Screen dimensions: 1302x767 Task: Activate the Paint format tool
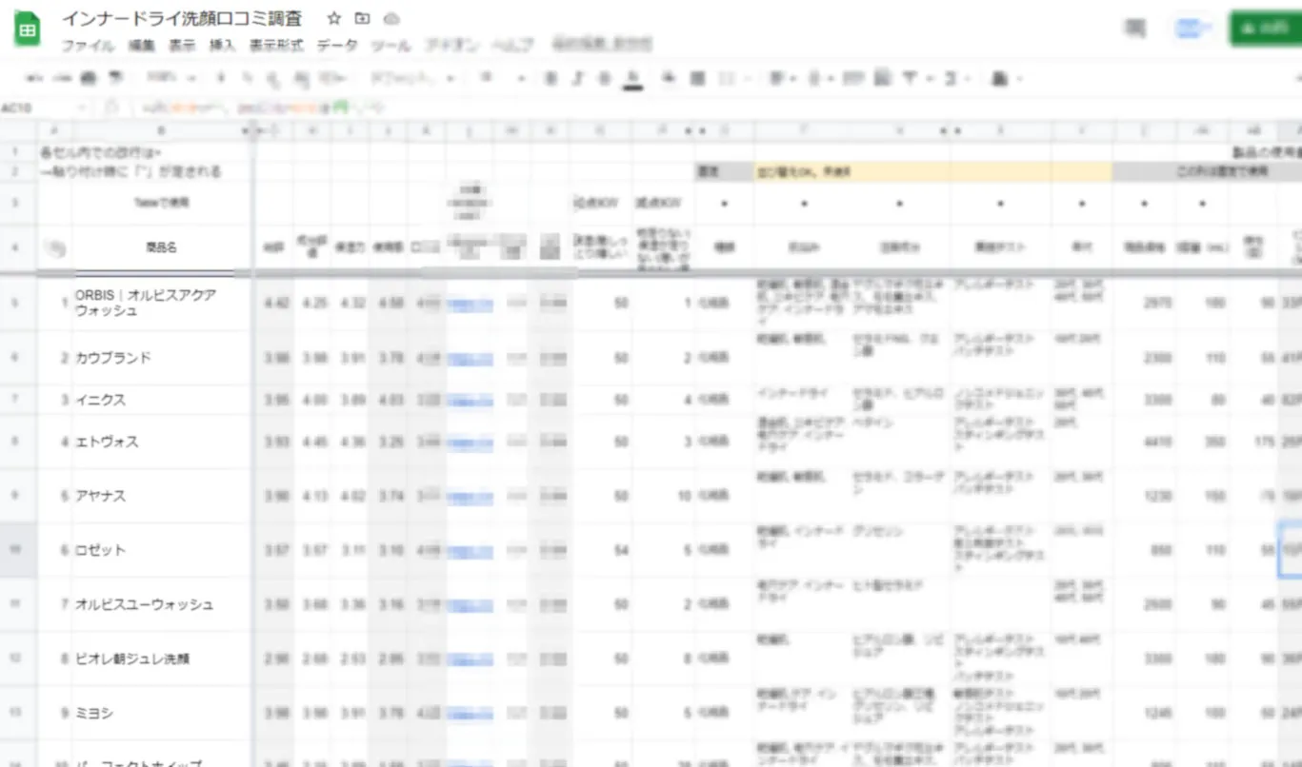(x=113, y=78)
